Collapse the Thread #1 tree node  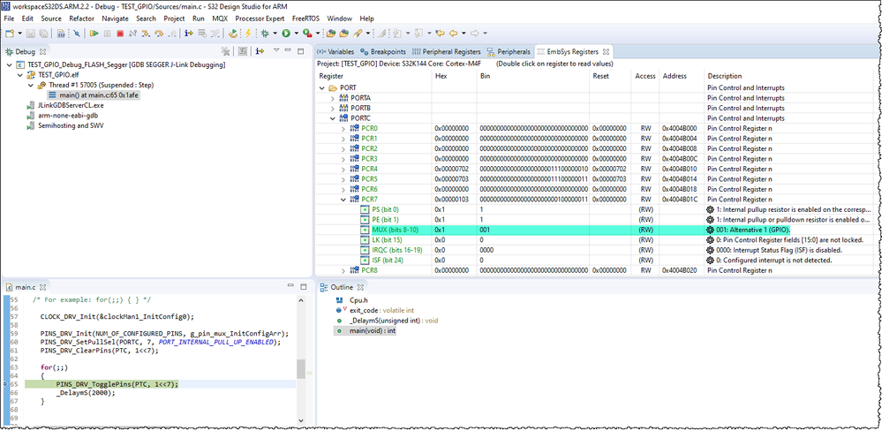[29, 86]
